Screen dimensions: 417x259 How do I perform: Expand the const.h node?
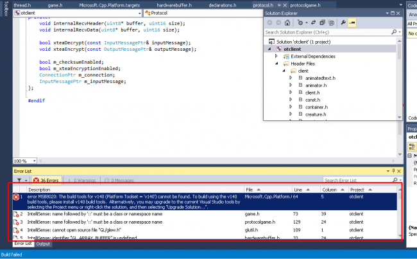(x=291, y=100)
